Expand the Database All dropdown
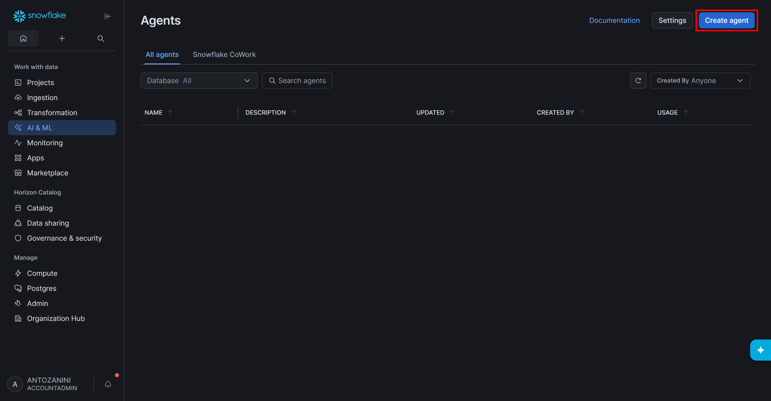The width and height of the screenshot is (771, 401). [x=199, y=81]
